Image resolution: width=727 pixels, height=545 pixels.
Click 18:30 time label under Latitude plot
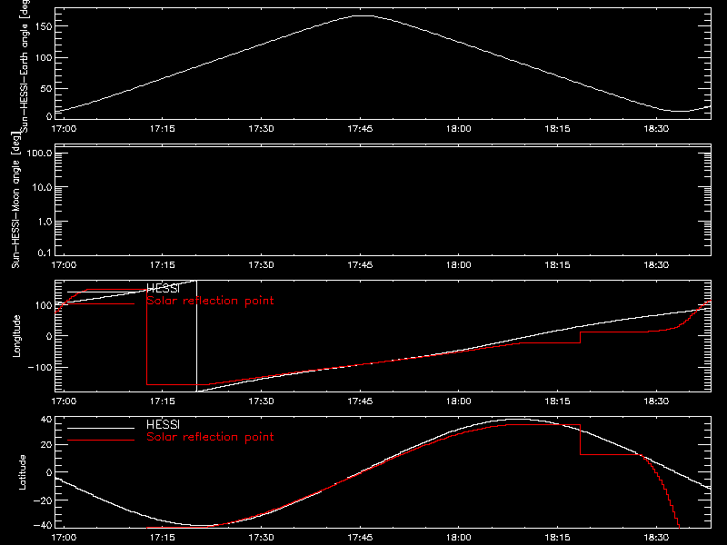(656, 538)
